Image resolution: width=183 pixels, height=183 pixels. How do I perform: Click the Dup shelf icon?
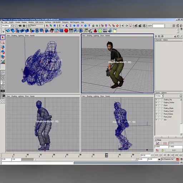point(90,31)
